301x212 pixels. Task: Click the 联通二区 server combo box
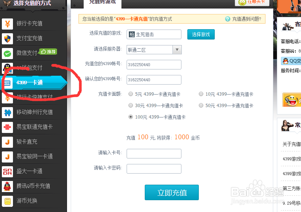pyautogui.click(x=154, y=50)
